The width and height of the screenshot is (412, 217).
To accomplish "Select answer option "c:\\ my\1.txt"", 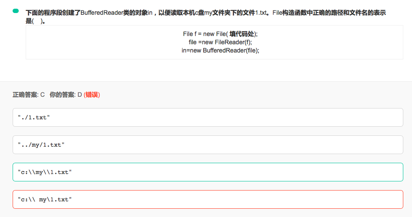I will tap(208, 200).
